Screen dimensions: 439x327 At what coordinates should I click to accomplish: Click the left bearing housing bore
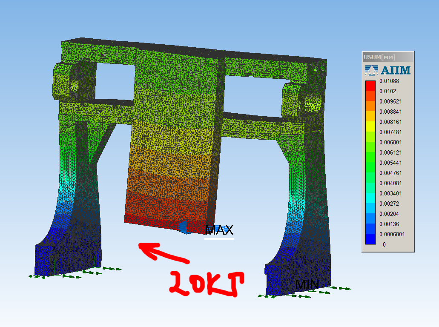pos(74,86)
